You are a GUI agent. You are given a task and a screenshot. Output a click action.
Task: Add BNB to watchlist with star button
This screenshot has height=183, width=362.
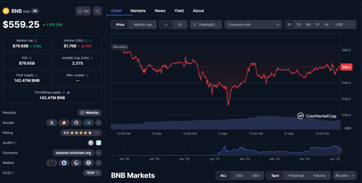[x=83, y=11]
